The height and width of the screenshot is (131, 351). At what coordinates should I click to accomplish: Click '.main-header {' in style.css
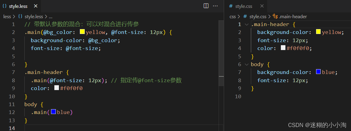(x=273, y=24)
